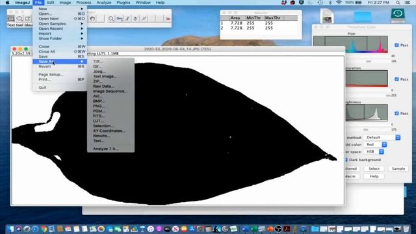Click the Hue maximum slider handle
This screenshot has height=234, width=416.
tap(369, 61)
